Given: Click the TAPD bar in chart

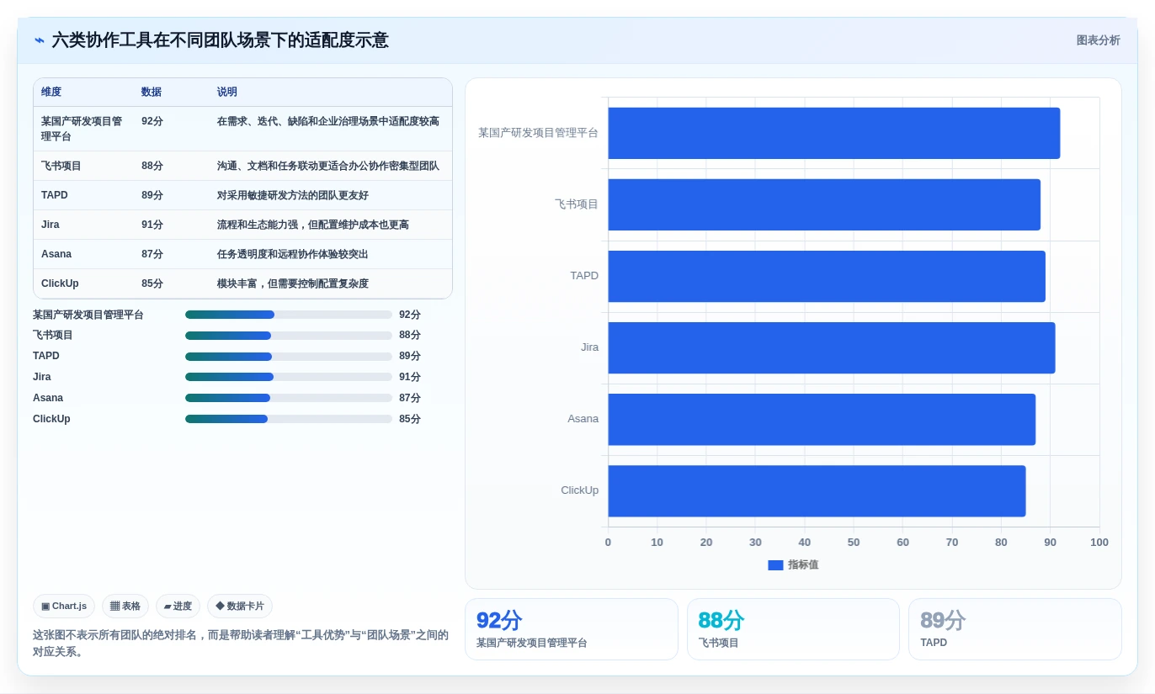Looking at the screenshot, I should [827, 276].
